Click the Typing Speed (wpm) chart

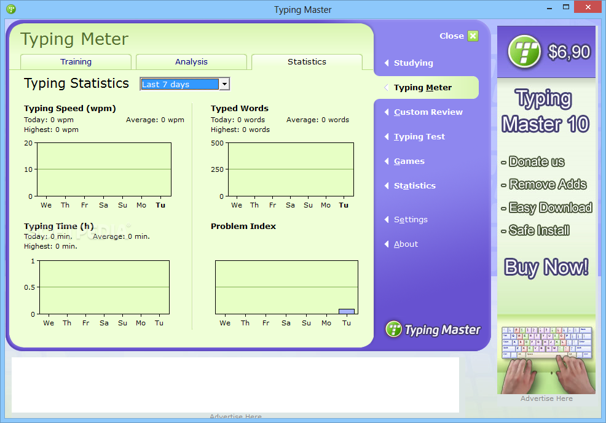point(104,169)
